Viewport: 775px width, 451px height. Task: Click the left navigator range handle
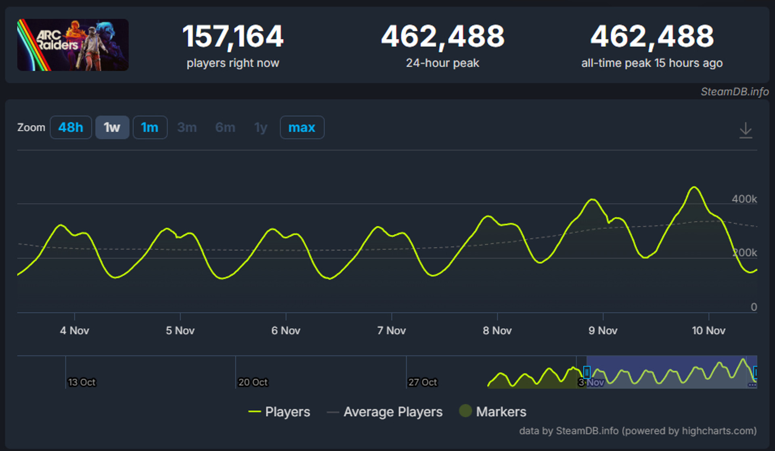point(587,372)
